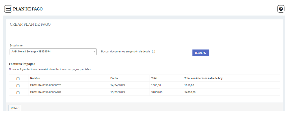This screenshot has width=287, height=123.
Task: Open help with the question mark icon
Action: tap(281, 9)
